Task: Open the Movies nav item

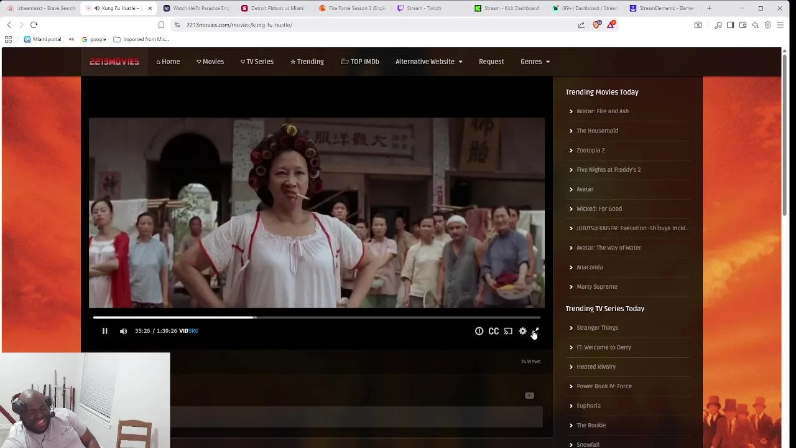Action: coord(210,62)
